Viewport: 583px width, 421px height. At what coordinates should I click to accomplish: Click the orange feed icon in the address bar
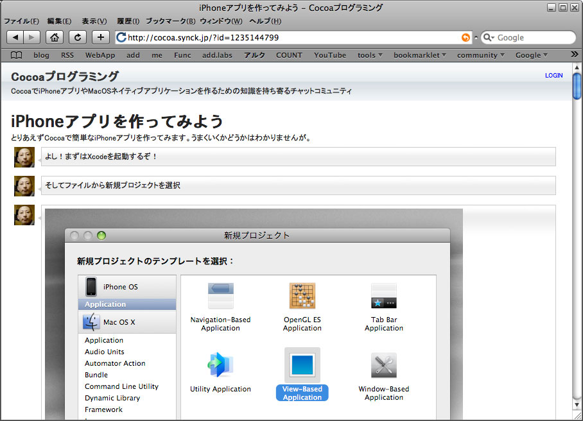point(466,37)
